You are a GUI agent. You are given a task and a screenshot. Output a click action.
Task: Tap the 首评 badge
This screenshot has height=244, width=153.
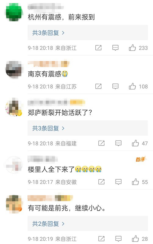coord(141,159)
